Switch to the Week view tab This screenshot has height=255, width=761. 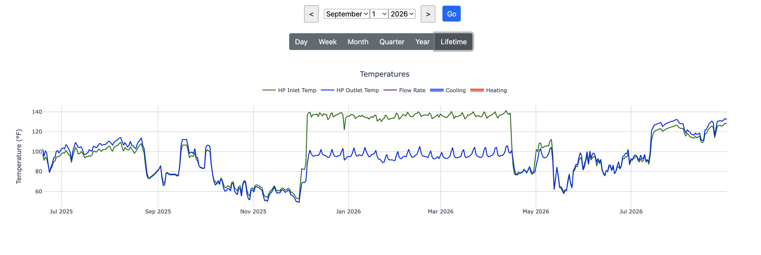(328, 42)
